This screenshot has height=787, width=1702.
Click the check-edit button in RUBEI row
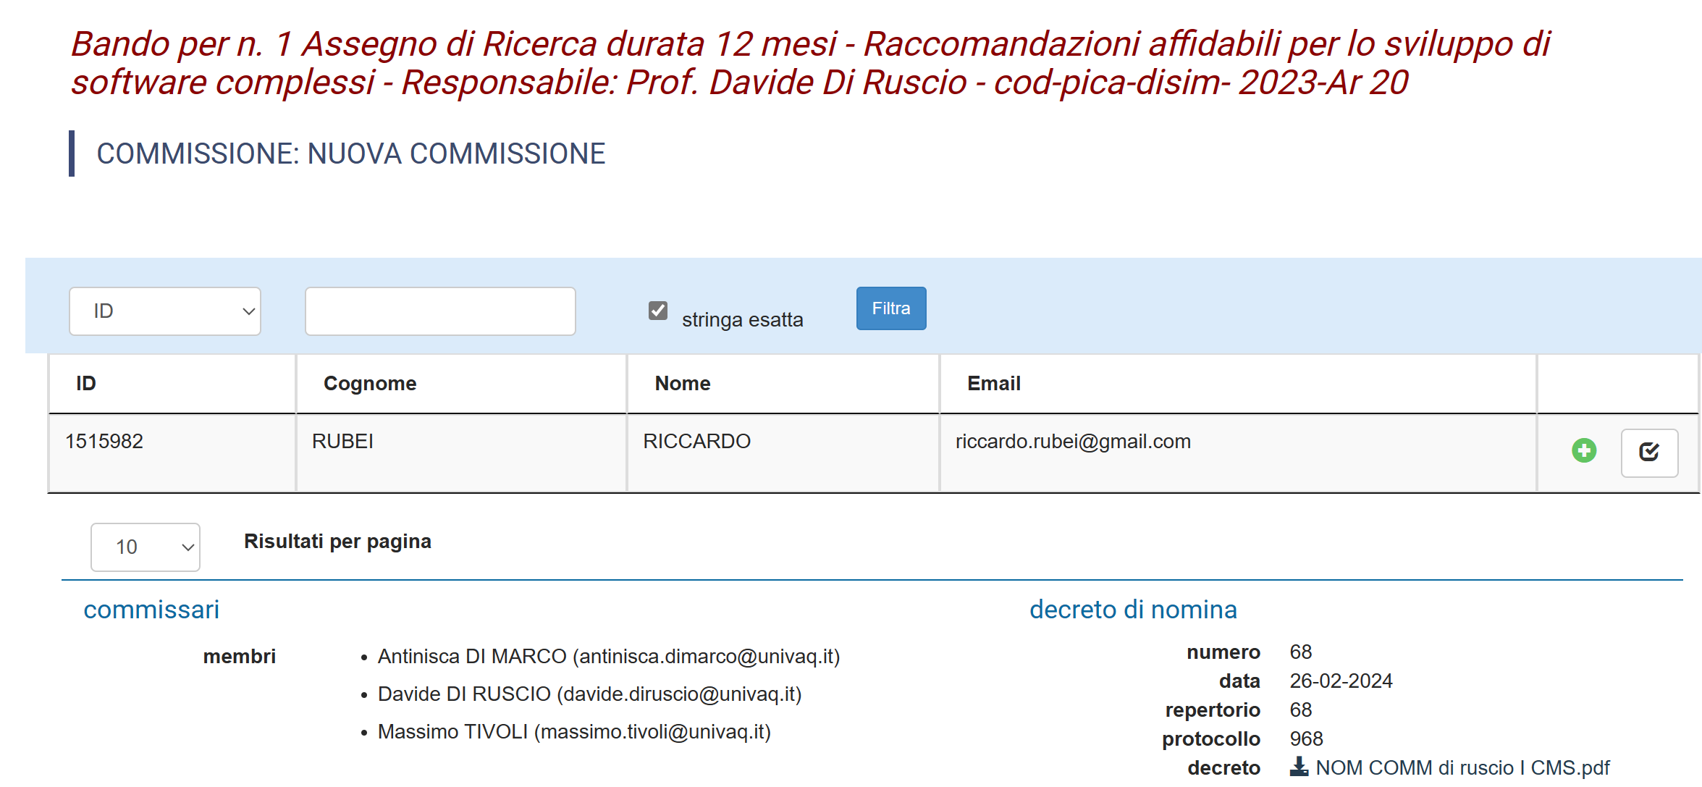pos(1649,453)
